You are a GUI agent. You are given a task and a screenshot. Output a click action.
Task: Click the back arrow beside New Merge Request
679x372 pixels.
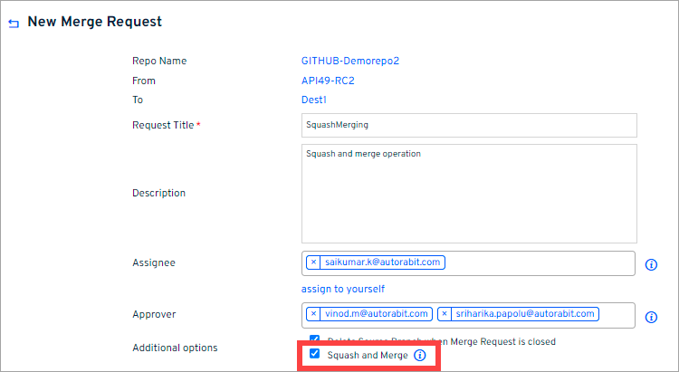coord(14,23)
